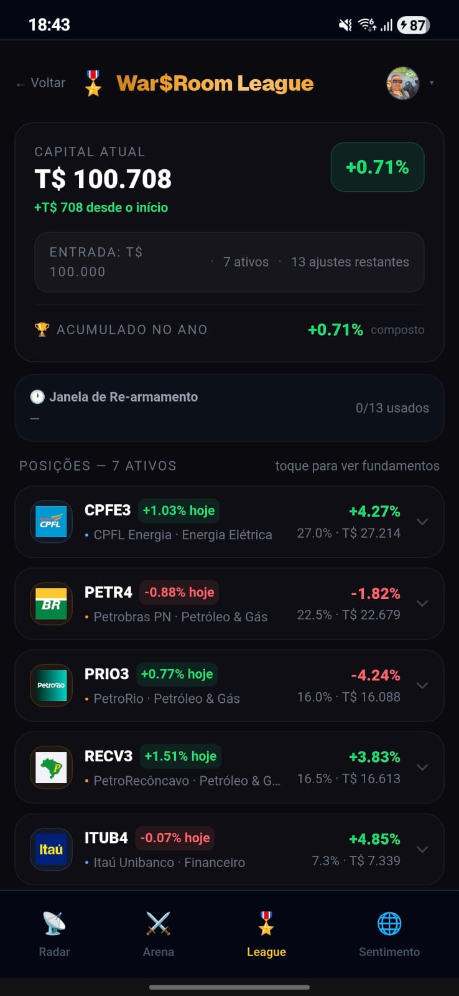Tap the PetroRecôncavo Brazil map logo
This screenshot has height=996, width=459.
(x=51, y=768)
